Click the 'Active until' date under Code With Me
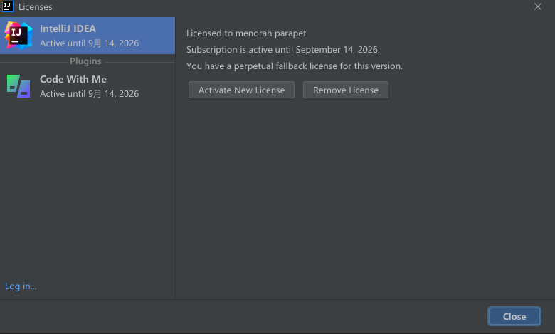Viewport: 555px width, 334px height. pos(89,94)
